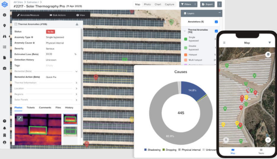Select the binoculars explore sidebar icon

[x=5, y=36]
